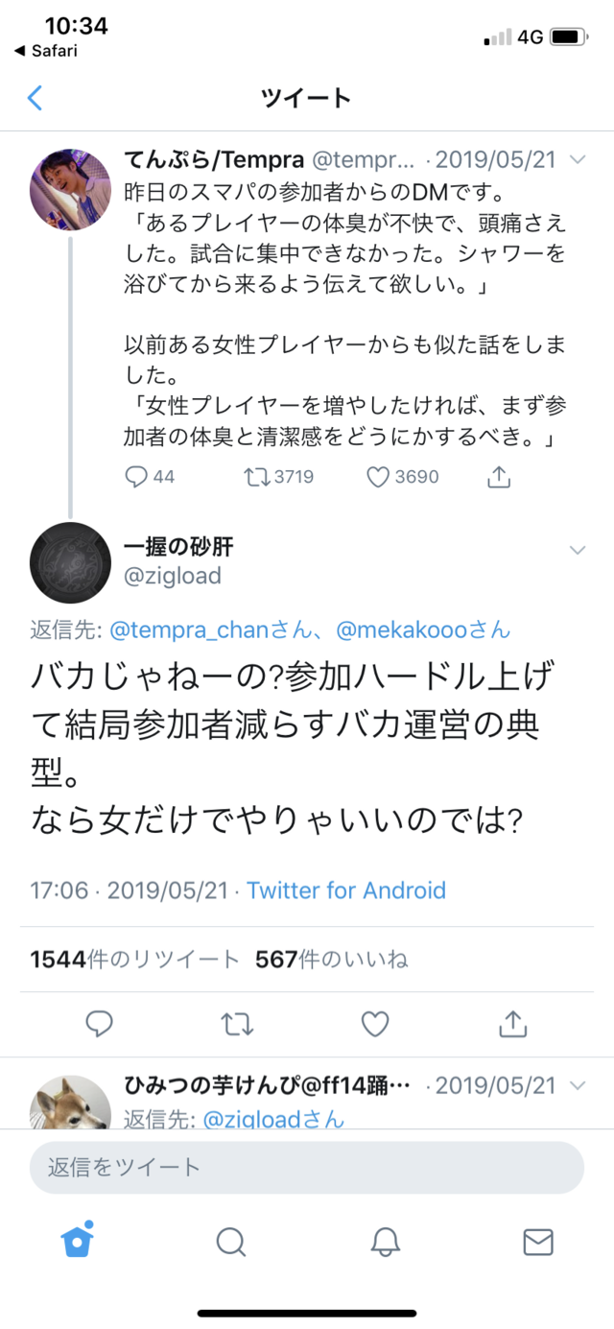Expand the chevron on ひみつの芋けんぴ's reply
This screenshot has height=1329, width=614.
coord(577,1085)
